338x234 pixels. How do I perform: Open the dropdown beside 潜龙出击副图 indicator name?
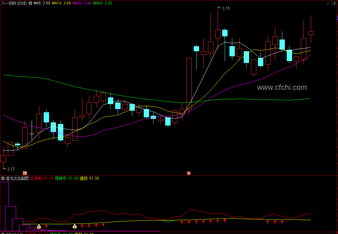3,178
